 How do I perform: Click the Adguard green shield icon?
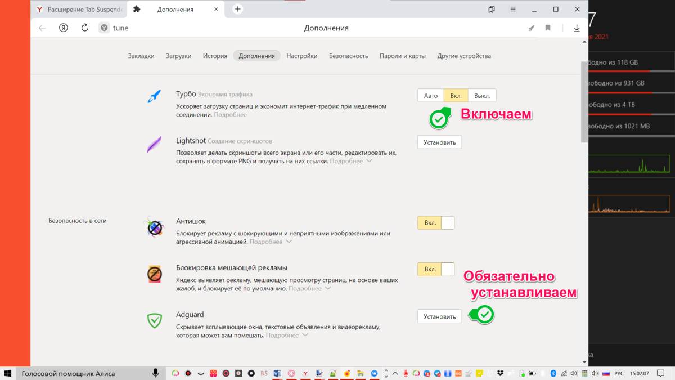pos(155,320)
